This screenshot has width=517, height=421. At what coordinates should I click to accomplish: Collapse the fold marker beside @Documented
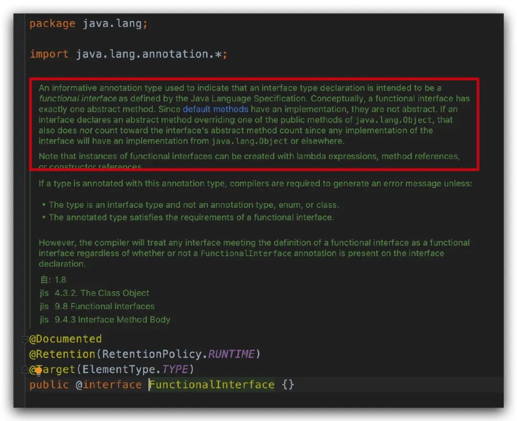coord(24,340)
